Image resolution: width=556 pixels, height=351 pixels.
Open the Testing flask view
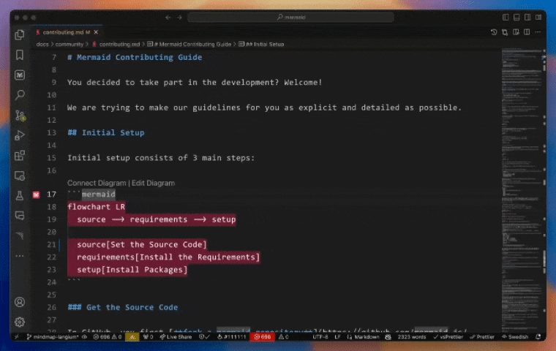[x=20, y=196]
